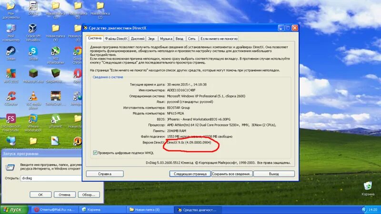Viewport: 381px width, 214px height.
Task: Click "Выход" to exit DirectX tool
Action: [274, 174]
